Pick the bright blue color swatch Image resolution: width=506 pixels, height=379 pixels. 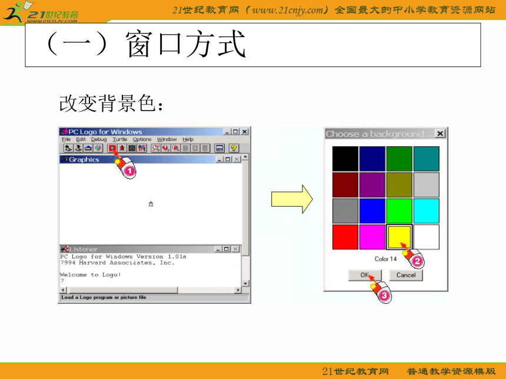[372, 211]
